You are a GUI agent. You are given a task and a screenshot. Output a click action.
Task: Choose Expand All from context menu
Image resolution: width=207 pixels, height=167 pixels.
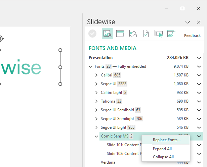tap(166, 149)
